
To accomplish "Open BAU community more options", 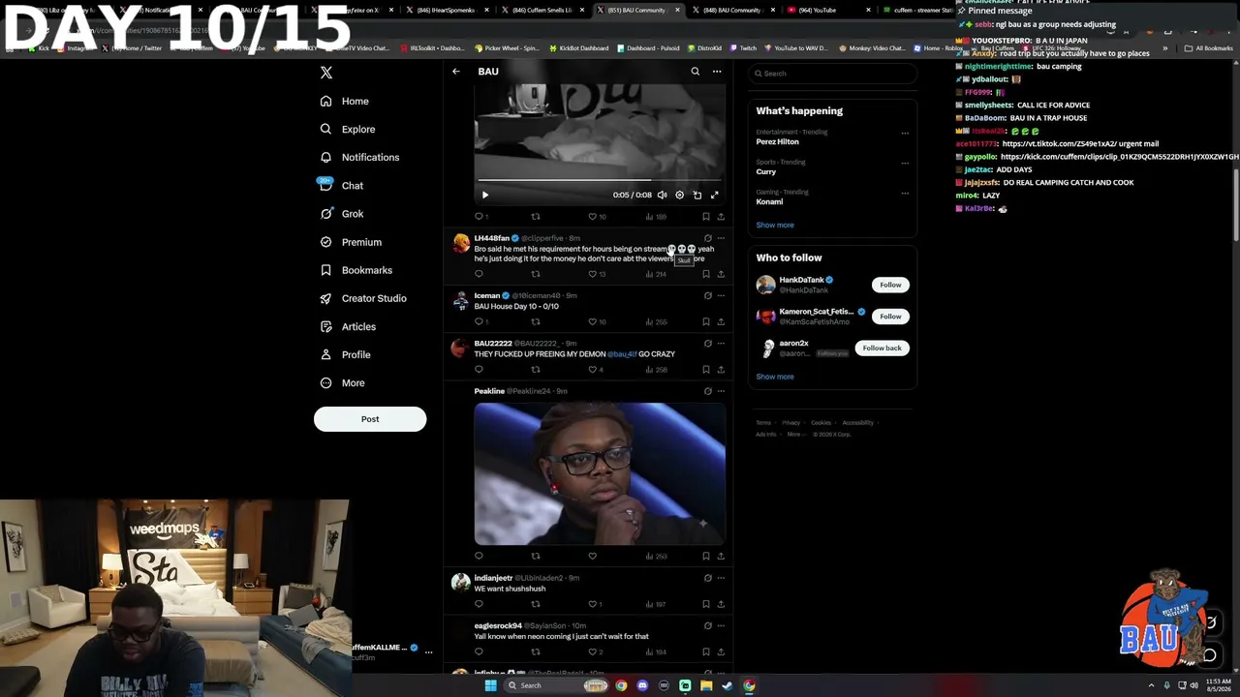I will 717,72.
